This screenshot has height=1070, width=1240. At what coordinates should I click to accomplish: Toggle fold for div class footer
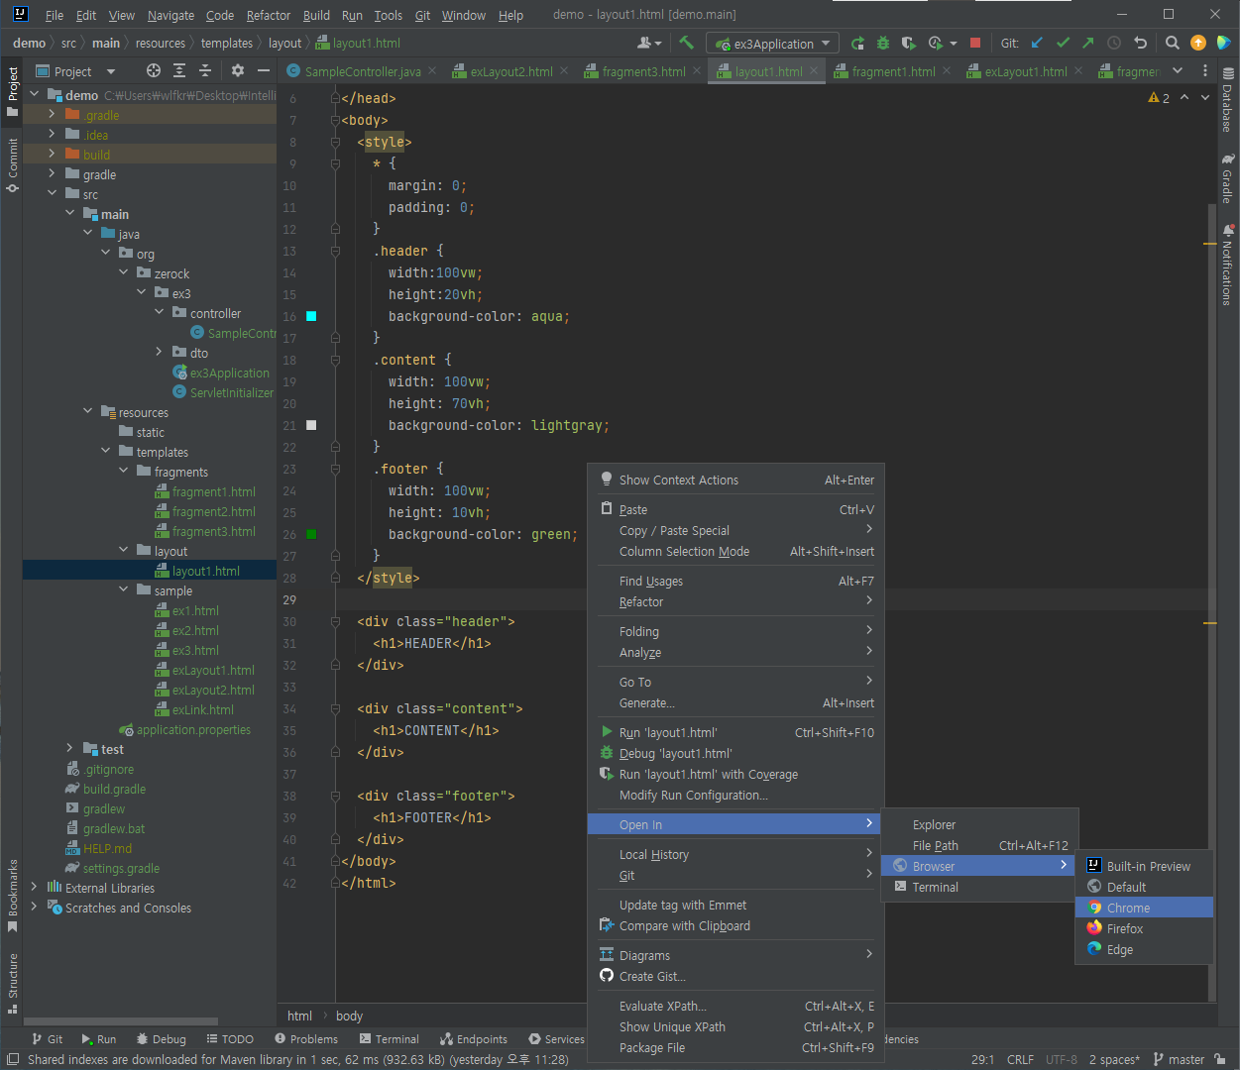tap(335, 796)
